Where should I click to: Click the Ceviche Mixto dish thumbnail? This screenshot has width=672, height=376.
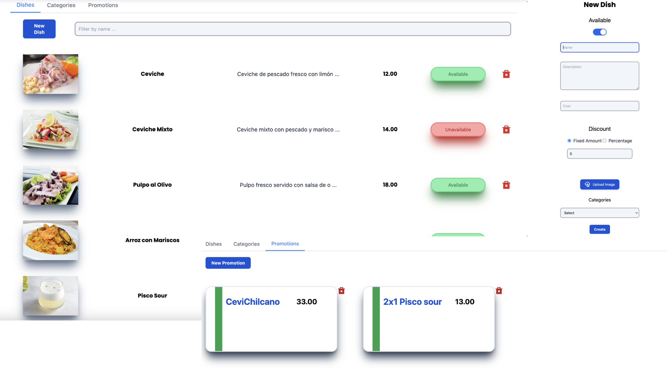(51, 129)
